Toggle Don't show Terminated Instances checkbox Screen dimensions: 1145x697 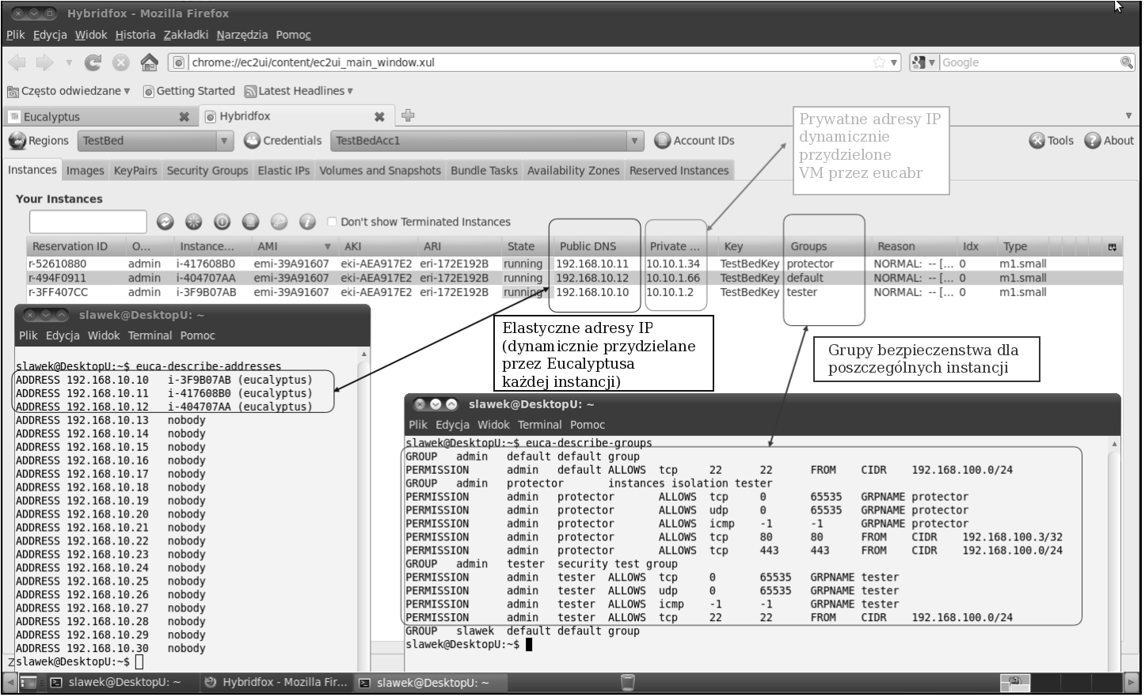pos(333,222)
